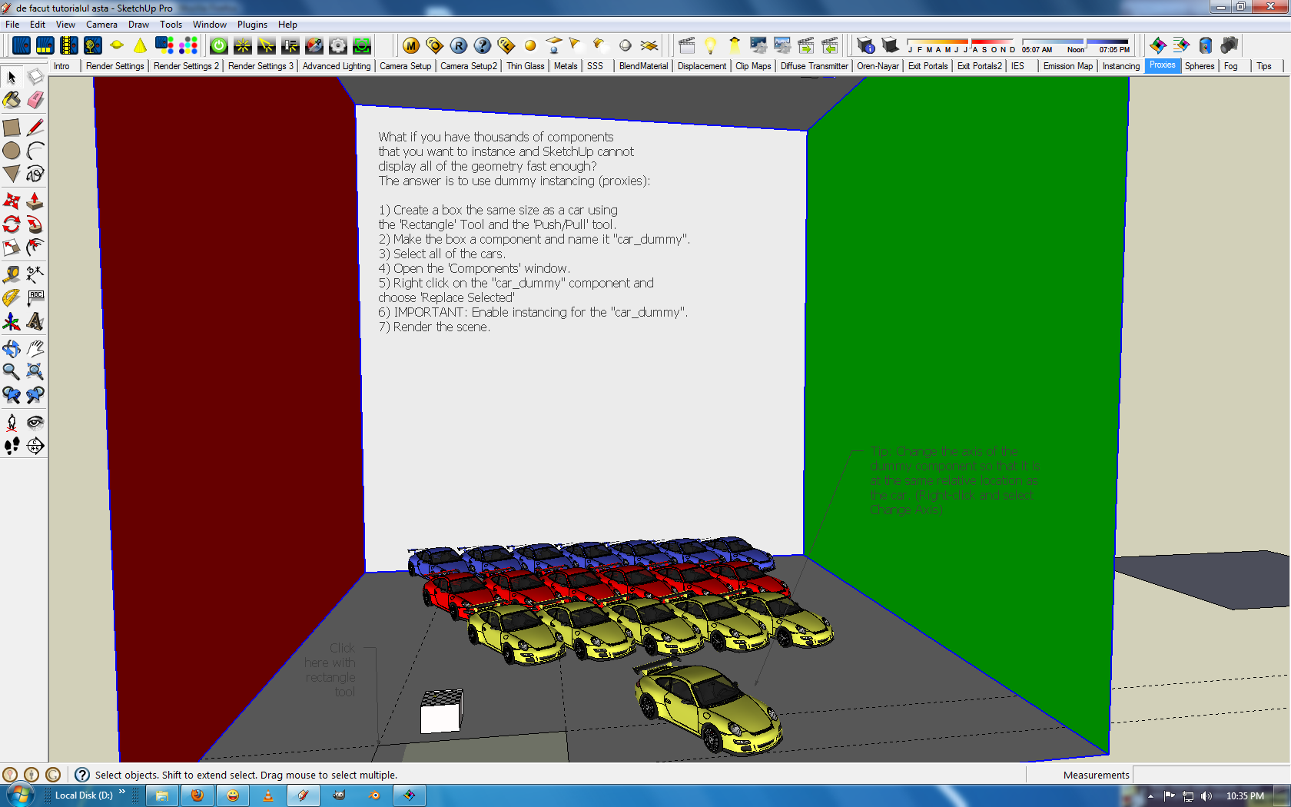The width and height of the screenshot is (1291, 807).
Task: Activate the Push/Pull tool
Action: point(35,201)
